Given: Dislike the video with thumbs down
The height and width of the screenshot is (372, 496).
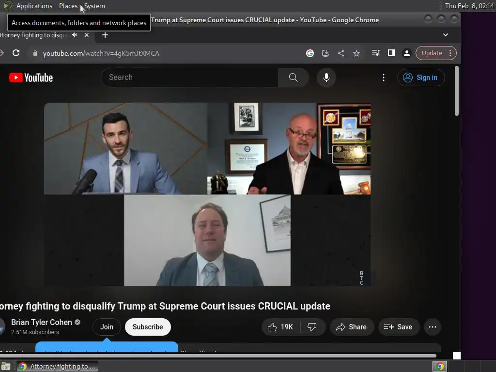Looking at the screenshot, I should click(x=312, y=327).
